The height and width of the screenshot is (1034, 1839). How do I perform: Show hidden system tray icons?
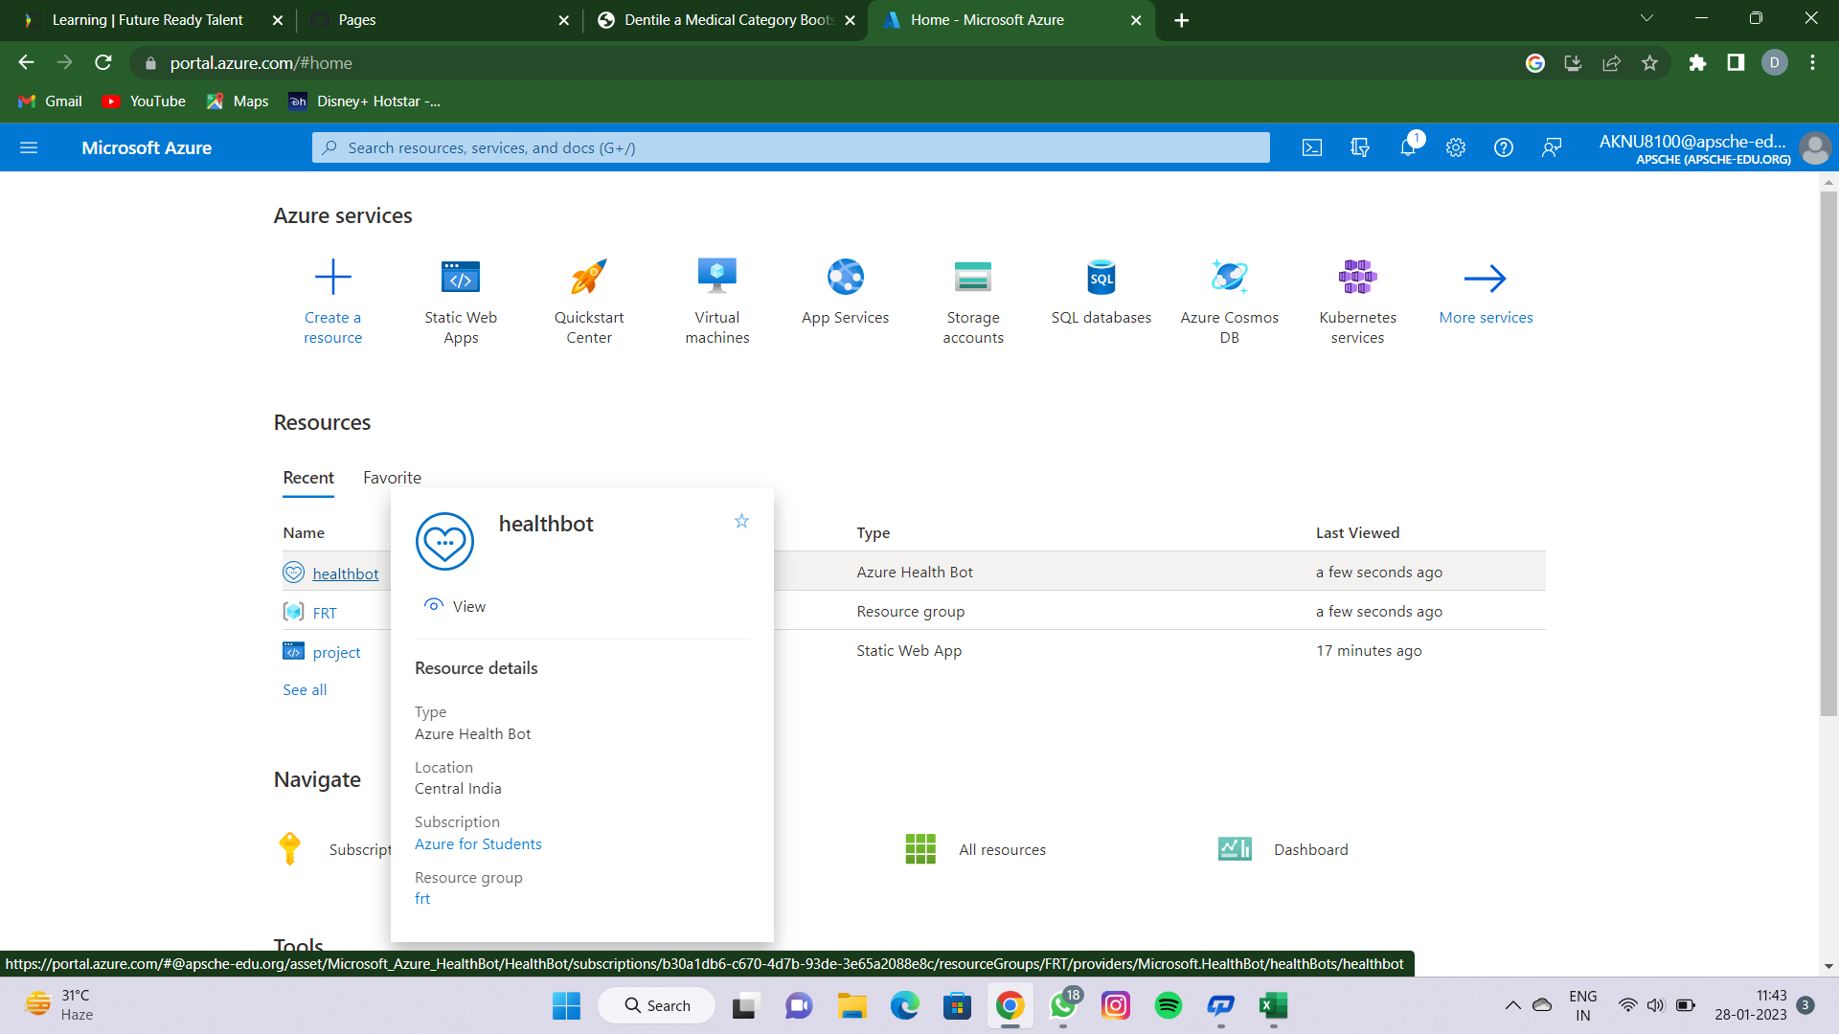click(x=1512, y=1005)
